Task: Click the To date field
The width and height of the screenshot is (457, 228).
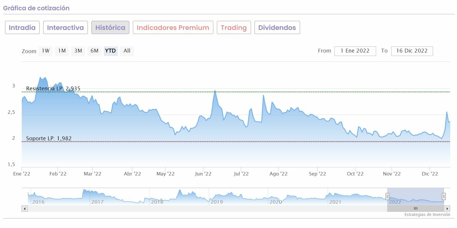Action: pyautogui.click(x=412, y=51)
